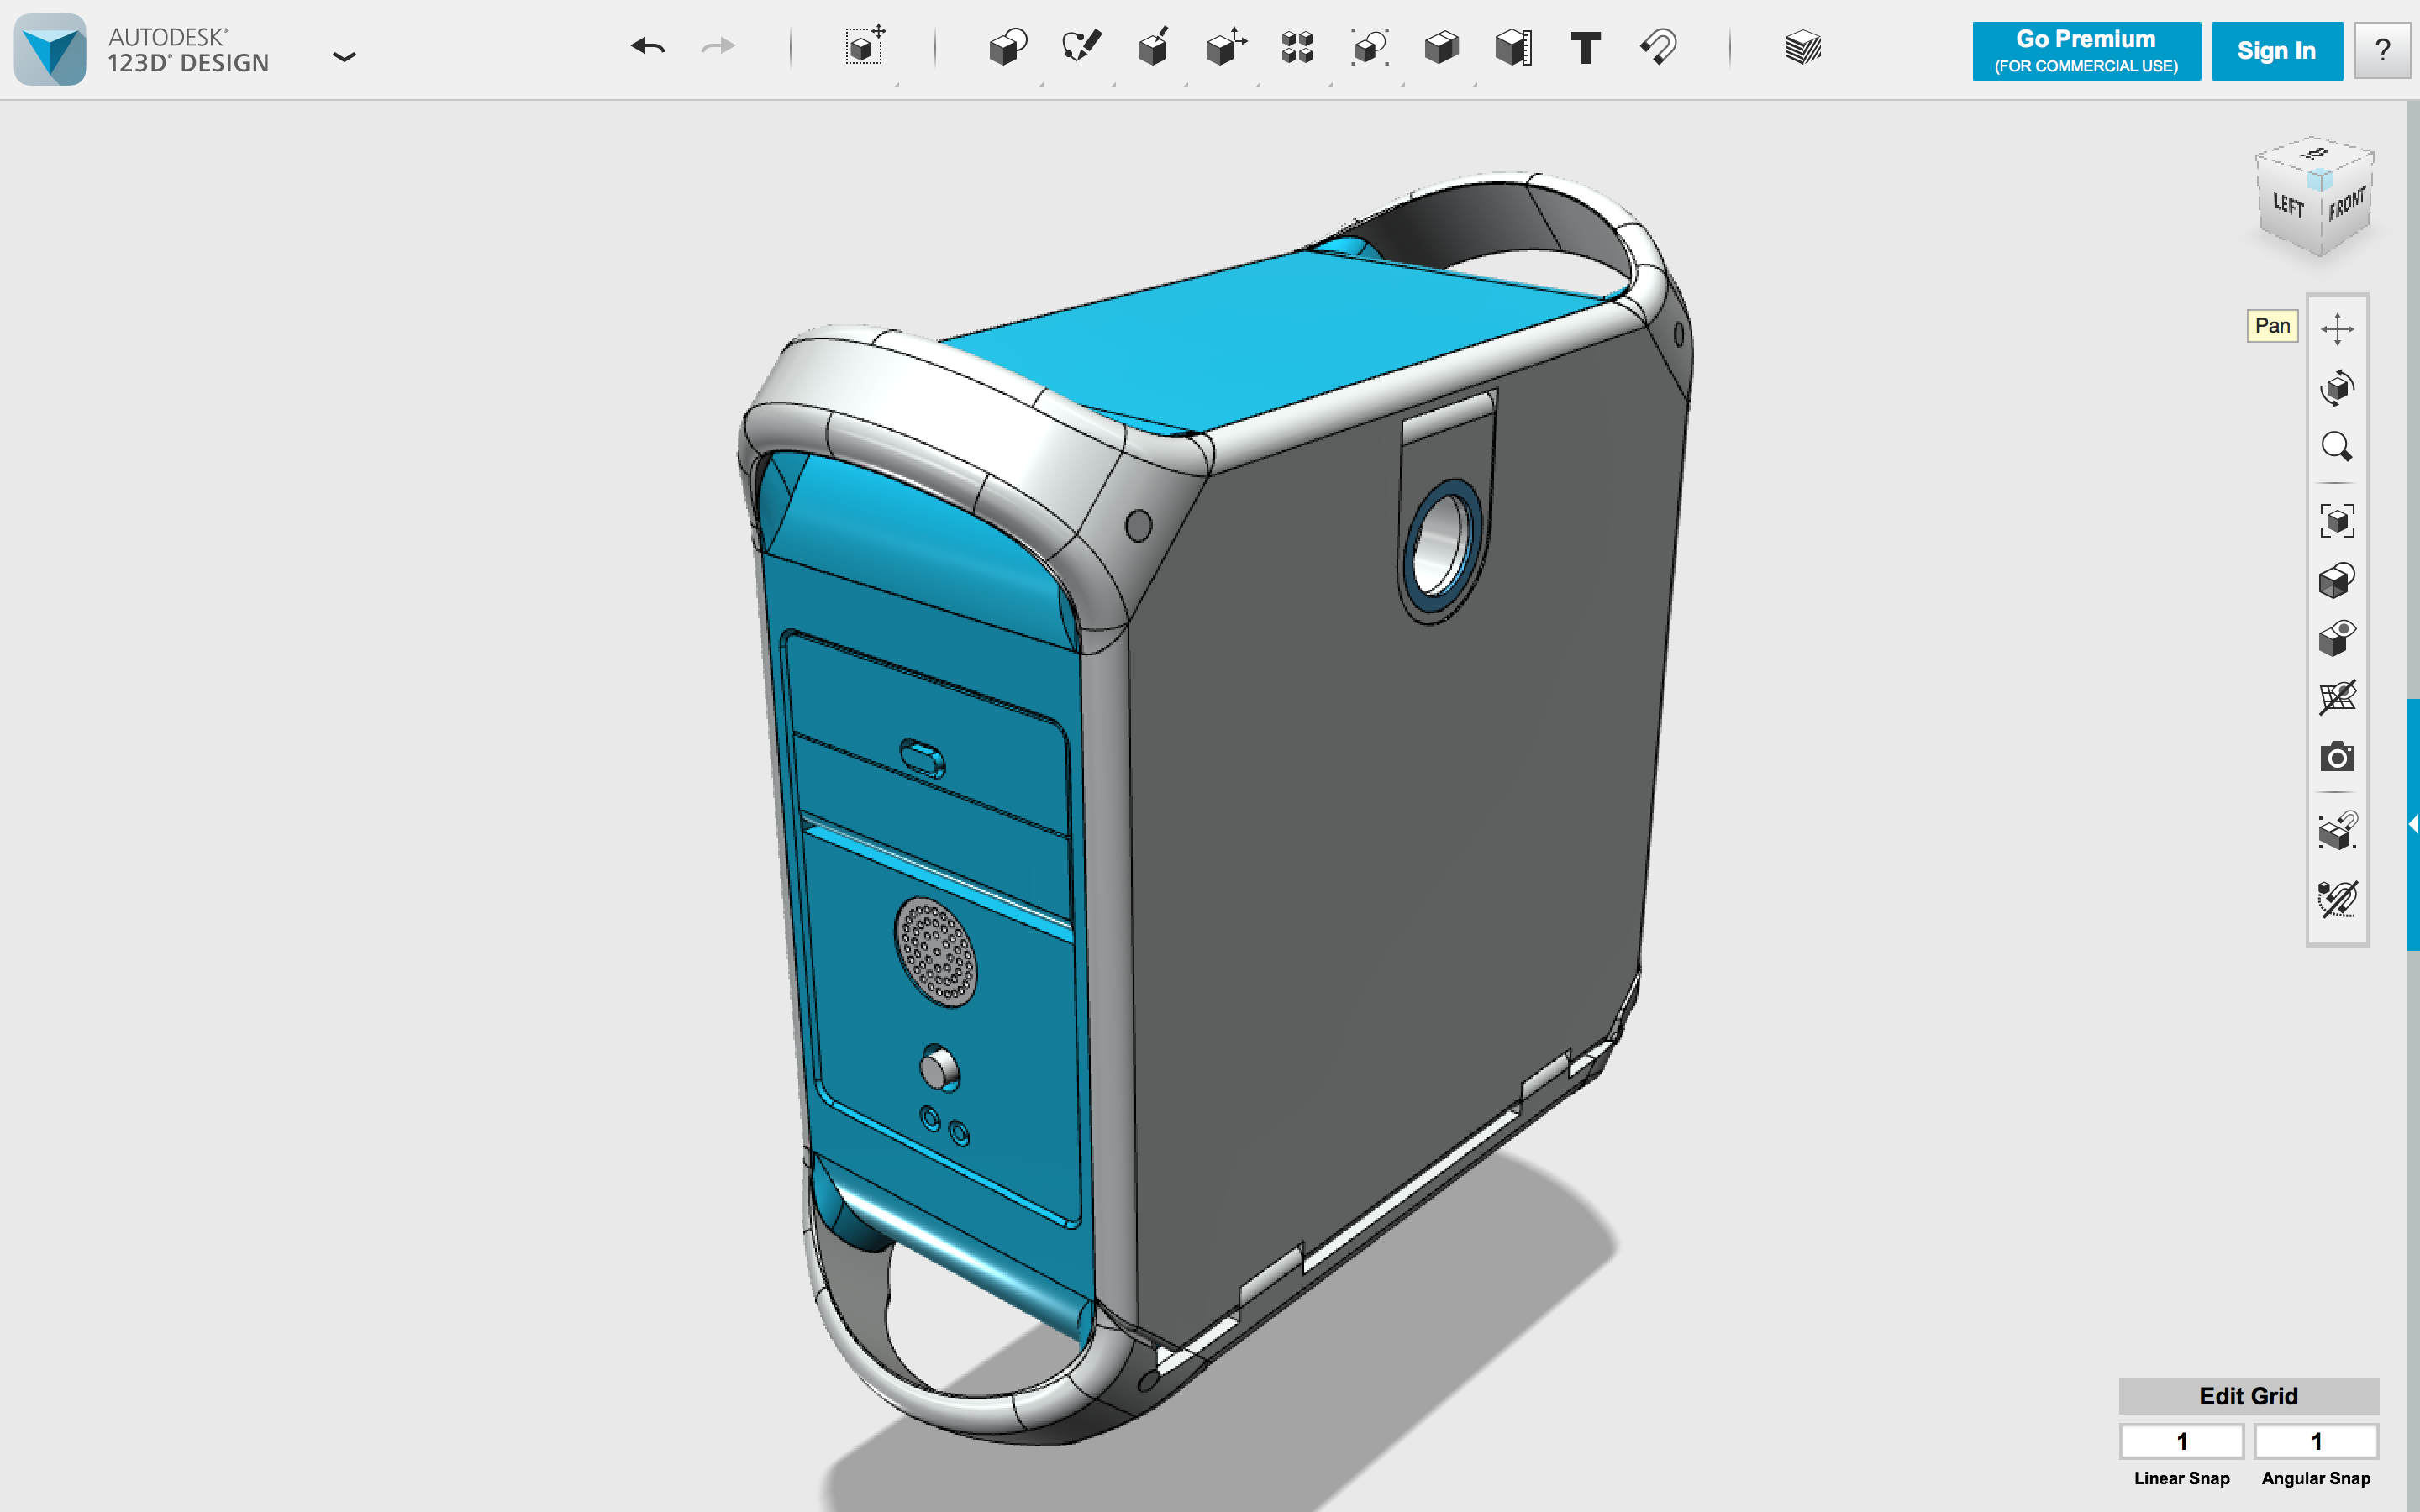Screen dimensions: 2420x1512
Task: Select the Text tool
Action: coord(1586,47)
